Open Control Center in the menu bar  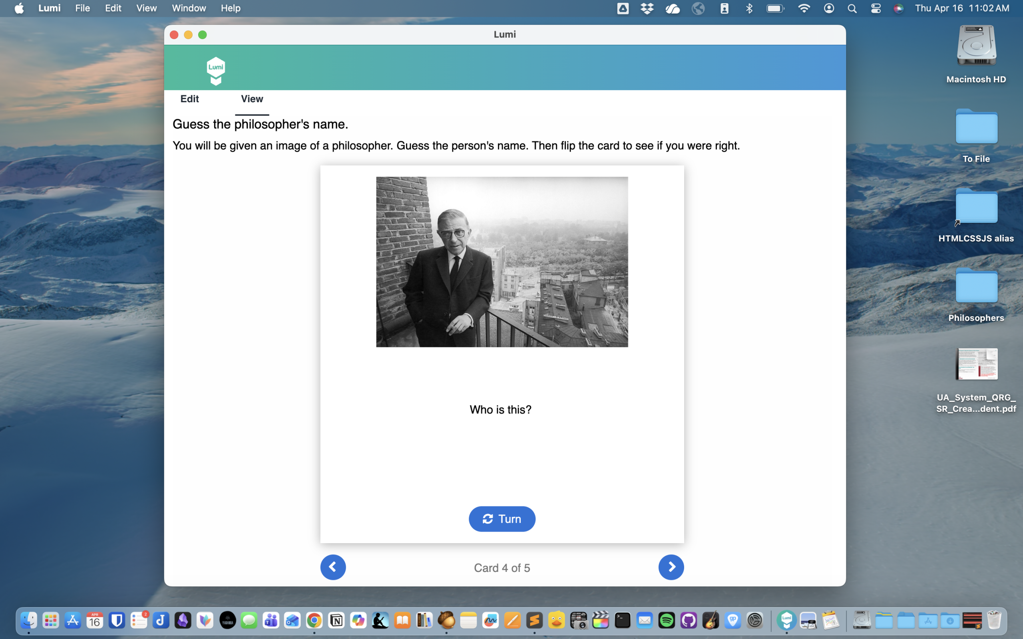tap(876, 8)
